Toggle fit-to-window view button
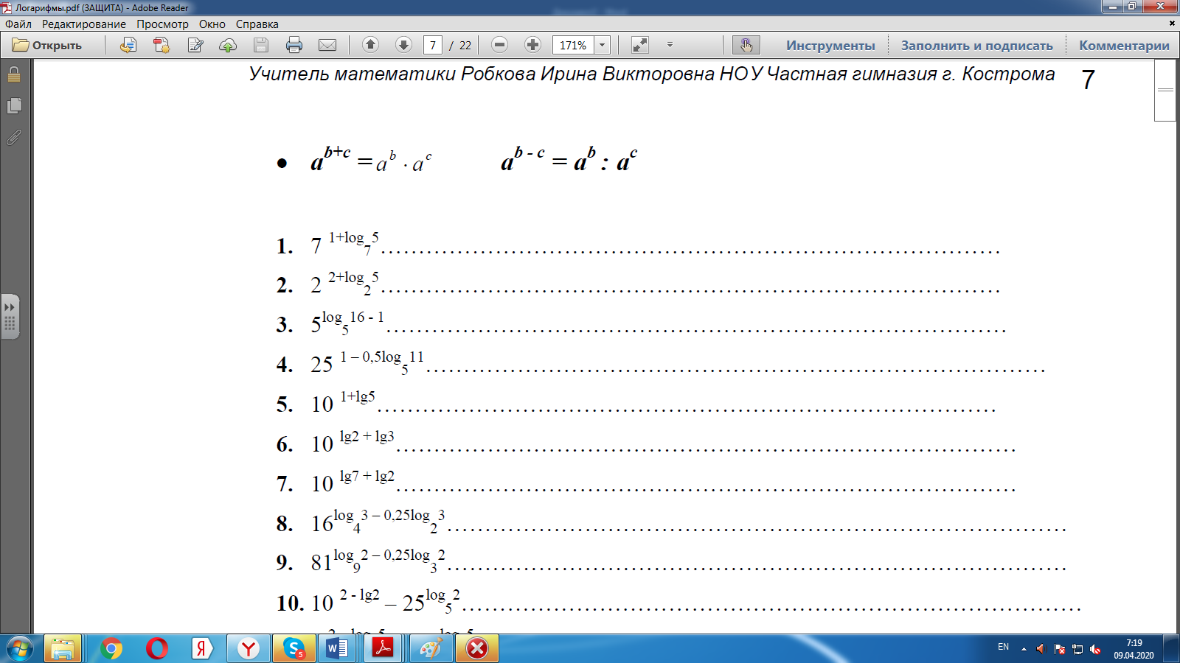The width and height of the screenshot is (1180, 663). (x=640, y=45)
